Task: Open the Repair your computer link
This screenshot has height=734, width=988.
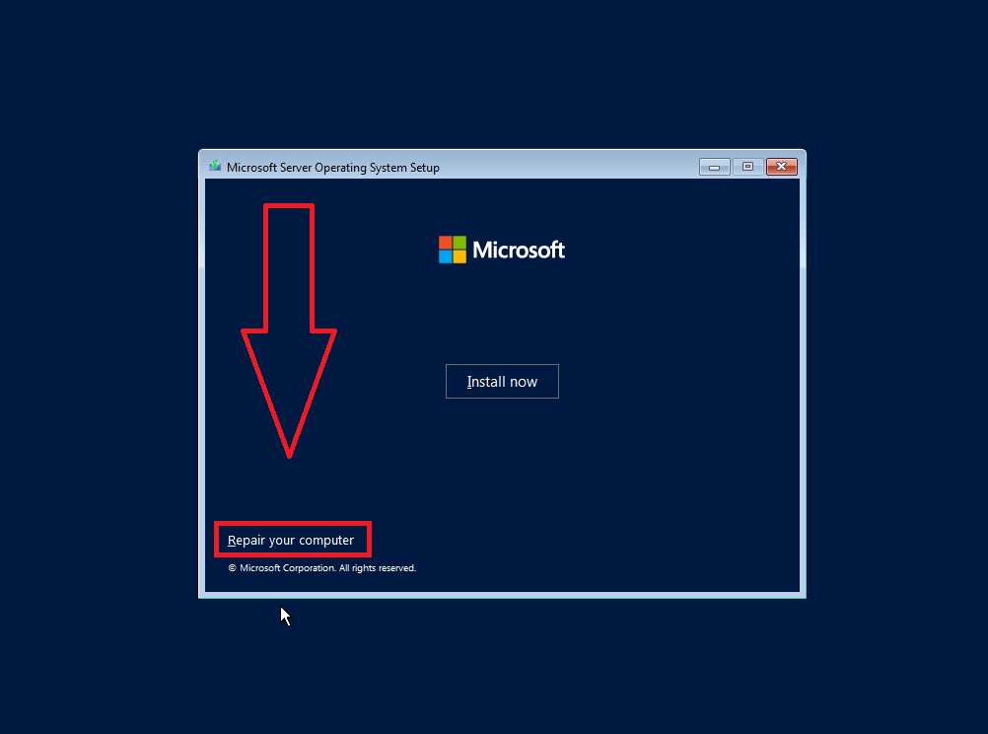Action: point(291,540)
